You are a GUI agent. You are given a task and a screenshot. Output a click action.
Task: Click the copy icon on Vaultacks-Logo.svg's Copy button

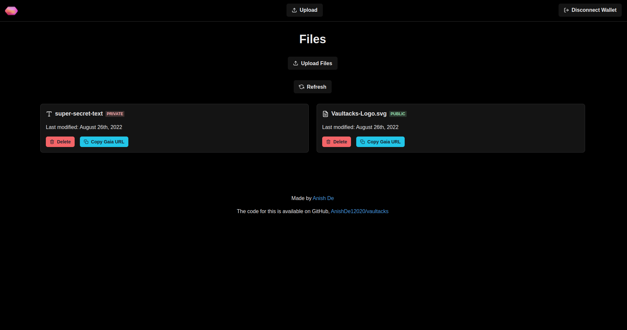[x=362, y=142]
